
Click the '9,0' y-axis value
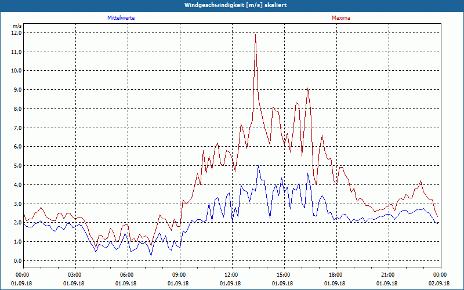(x=18, y=90)
